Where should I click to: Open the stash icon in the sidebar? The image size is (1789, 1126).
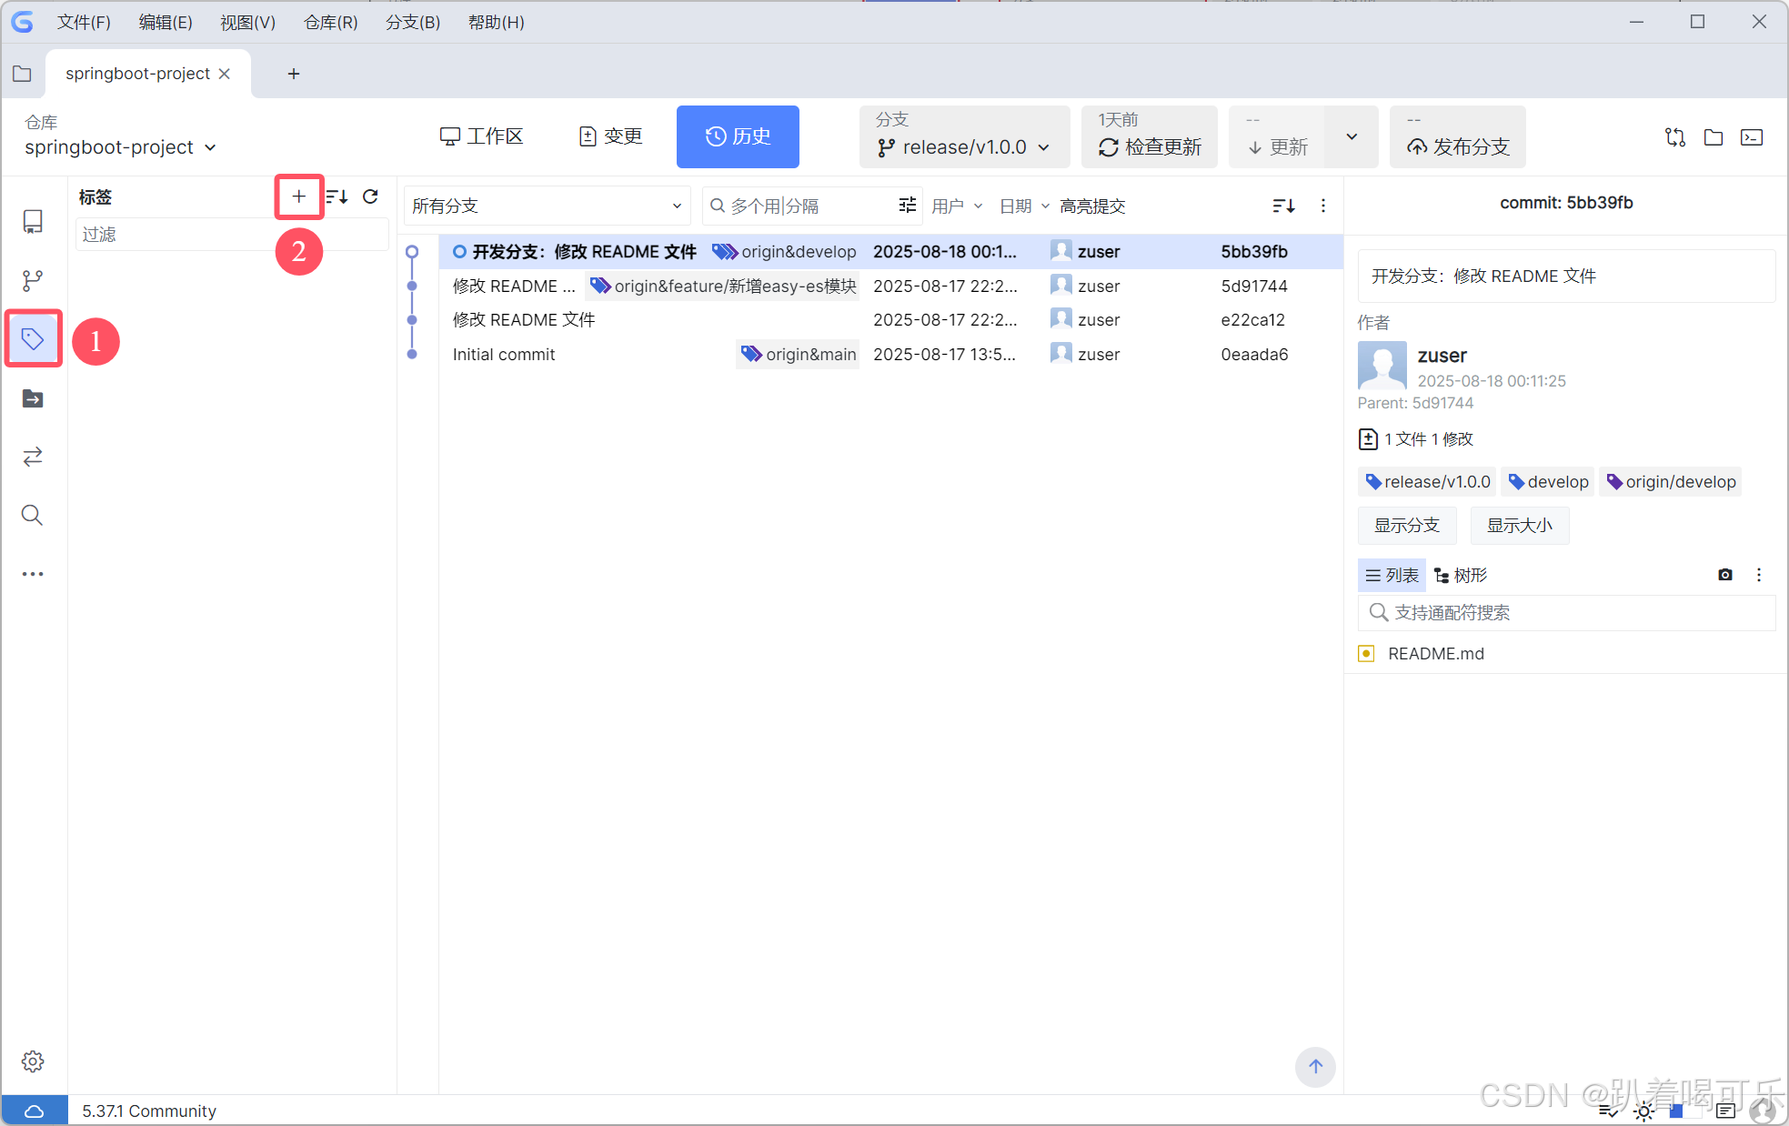pyautogui.click(x=33, y=398)
